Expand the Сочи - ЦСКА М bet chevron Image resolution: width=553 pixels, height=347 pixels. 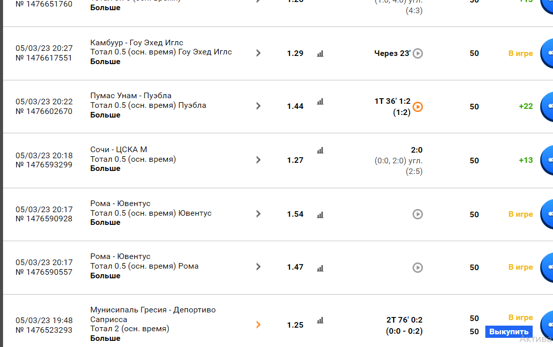coord(258,160)
